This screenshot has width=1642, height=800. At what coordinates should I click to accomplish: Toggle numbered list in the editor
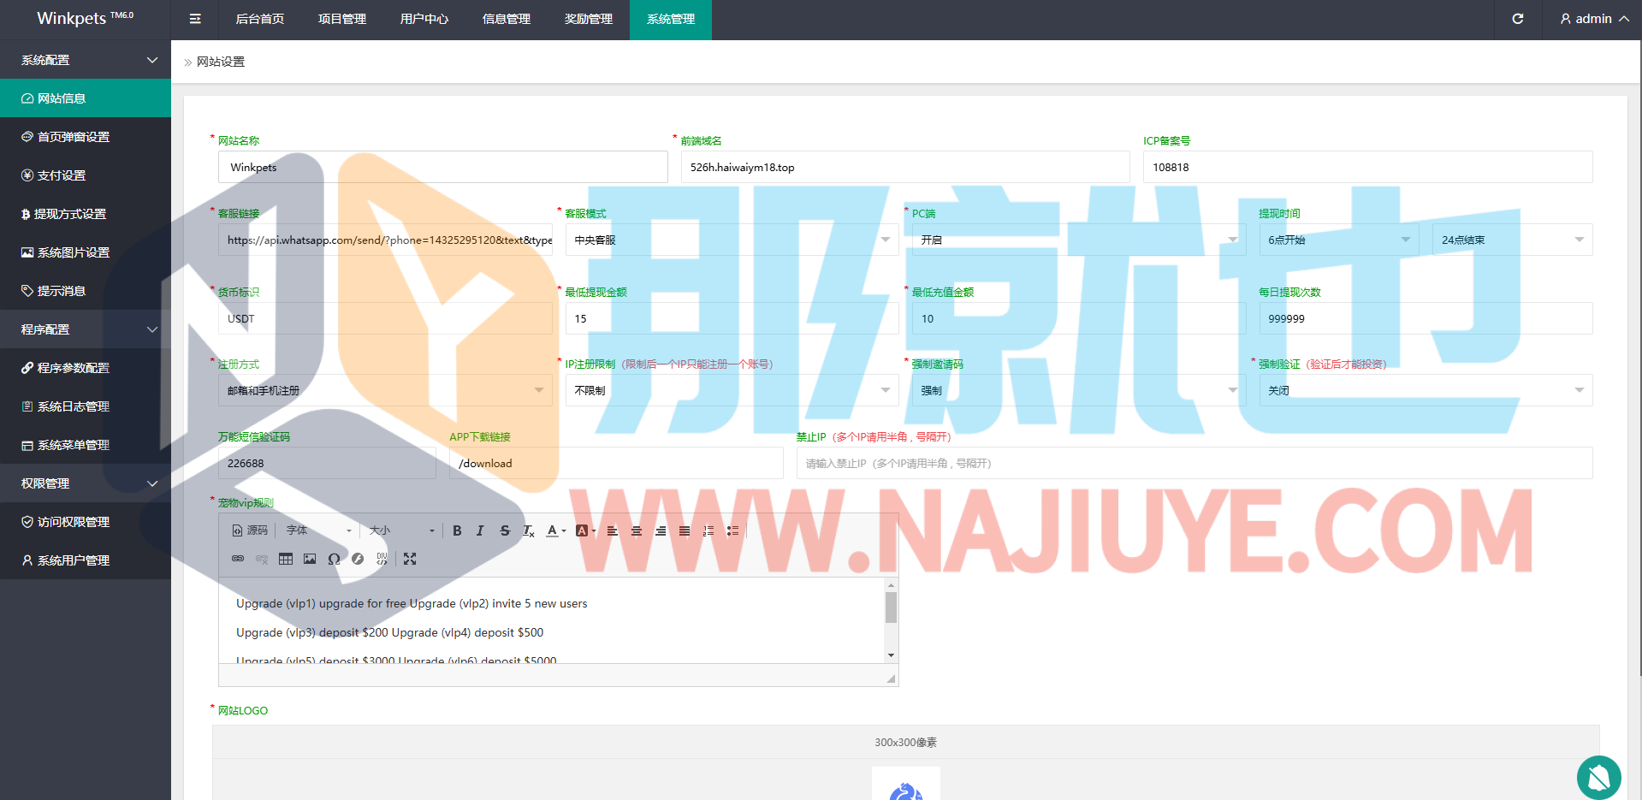708,530
